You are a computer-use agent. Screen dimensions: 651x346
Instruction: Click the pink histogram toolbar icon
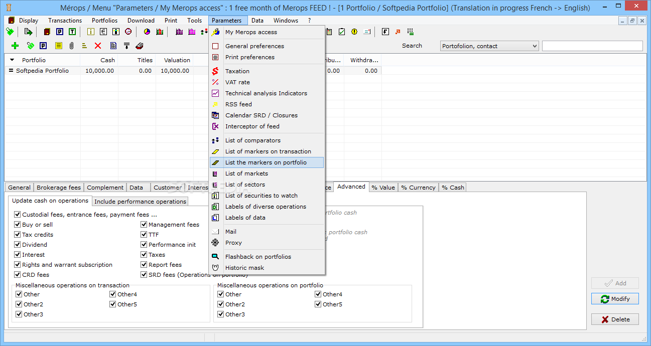(192, 32)
